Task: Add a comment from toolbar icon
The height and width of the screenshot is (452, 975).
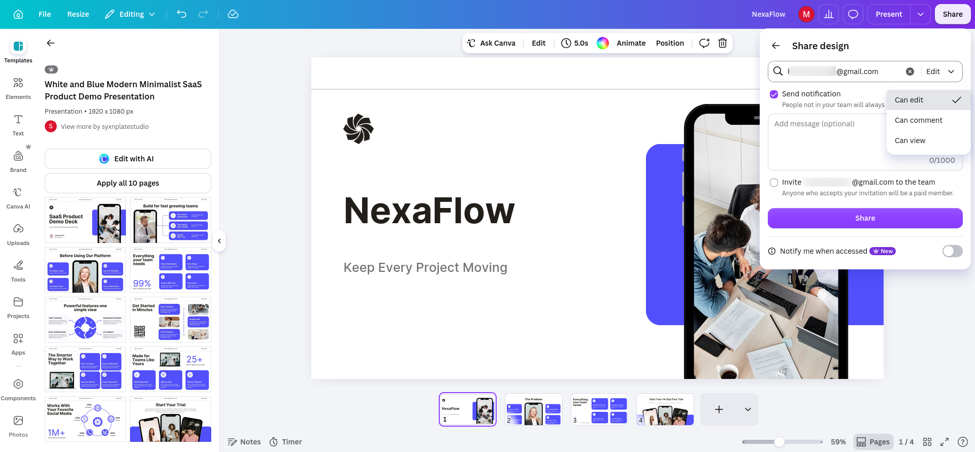Action: (704, 43)
